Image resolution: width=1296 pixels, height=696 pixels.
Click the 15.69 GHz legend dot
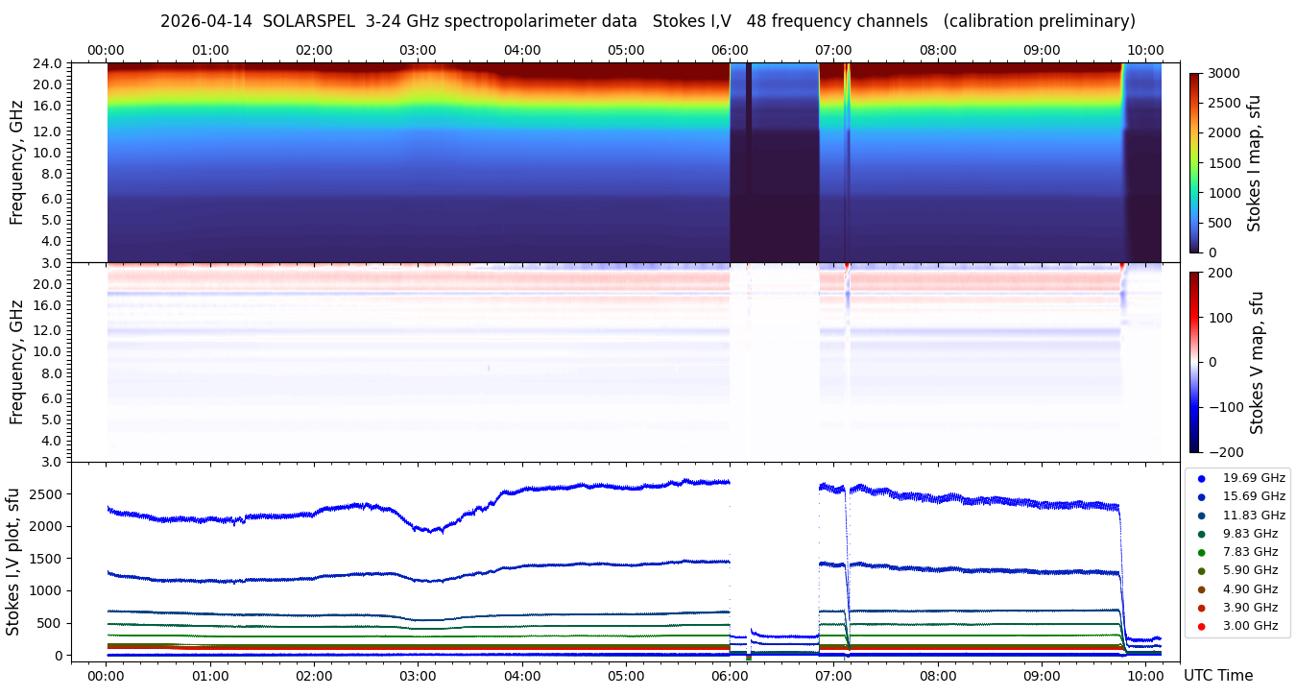[1201, 496]
